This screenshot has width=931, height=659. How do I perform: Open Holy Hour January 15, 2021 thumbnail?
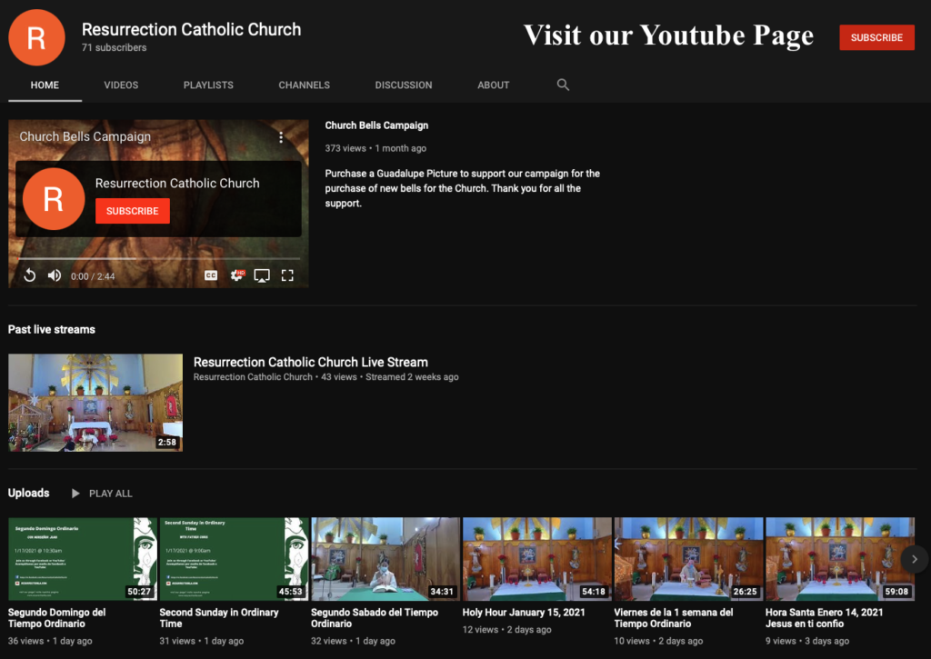coord(536,559)
